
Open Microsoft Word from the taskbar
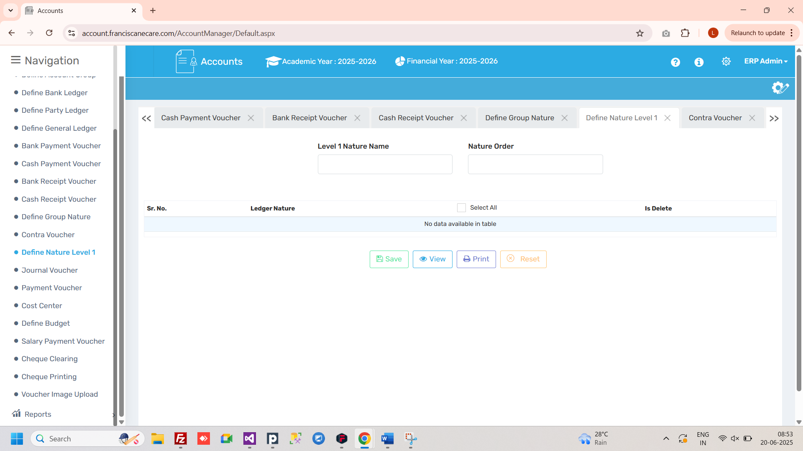pos(387,438)
